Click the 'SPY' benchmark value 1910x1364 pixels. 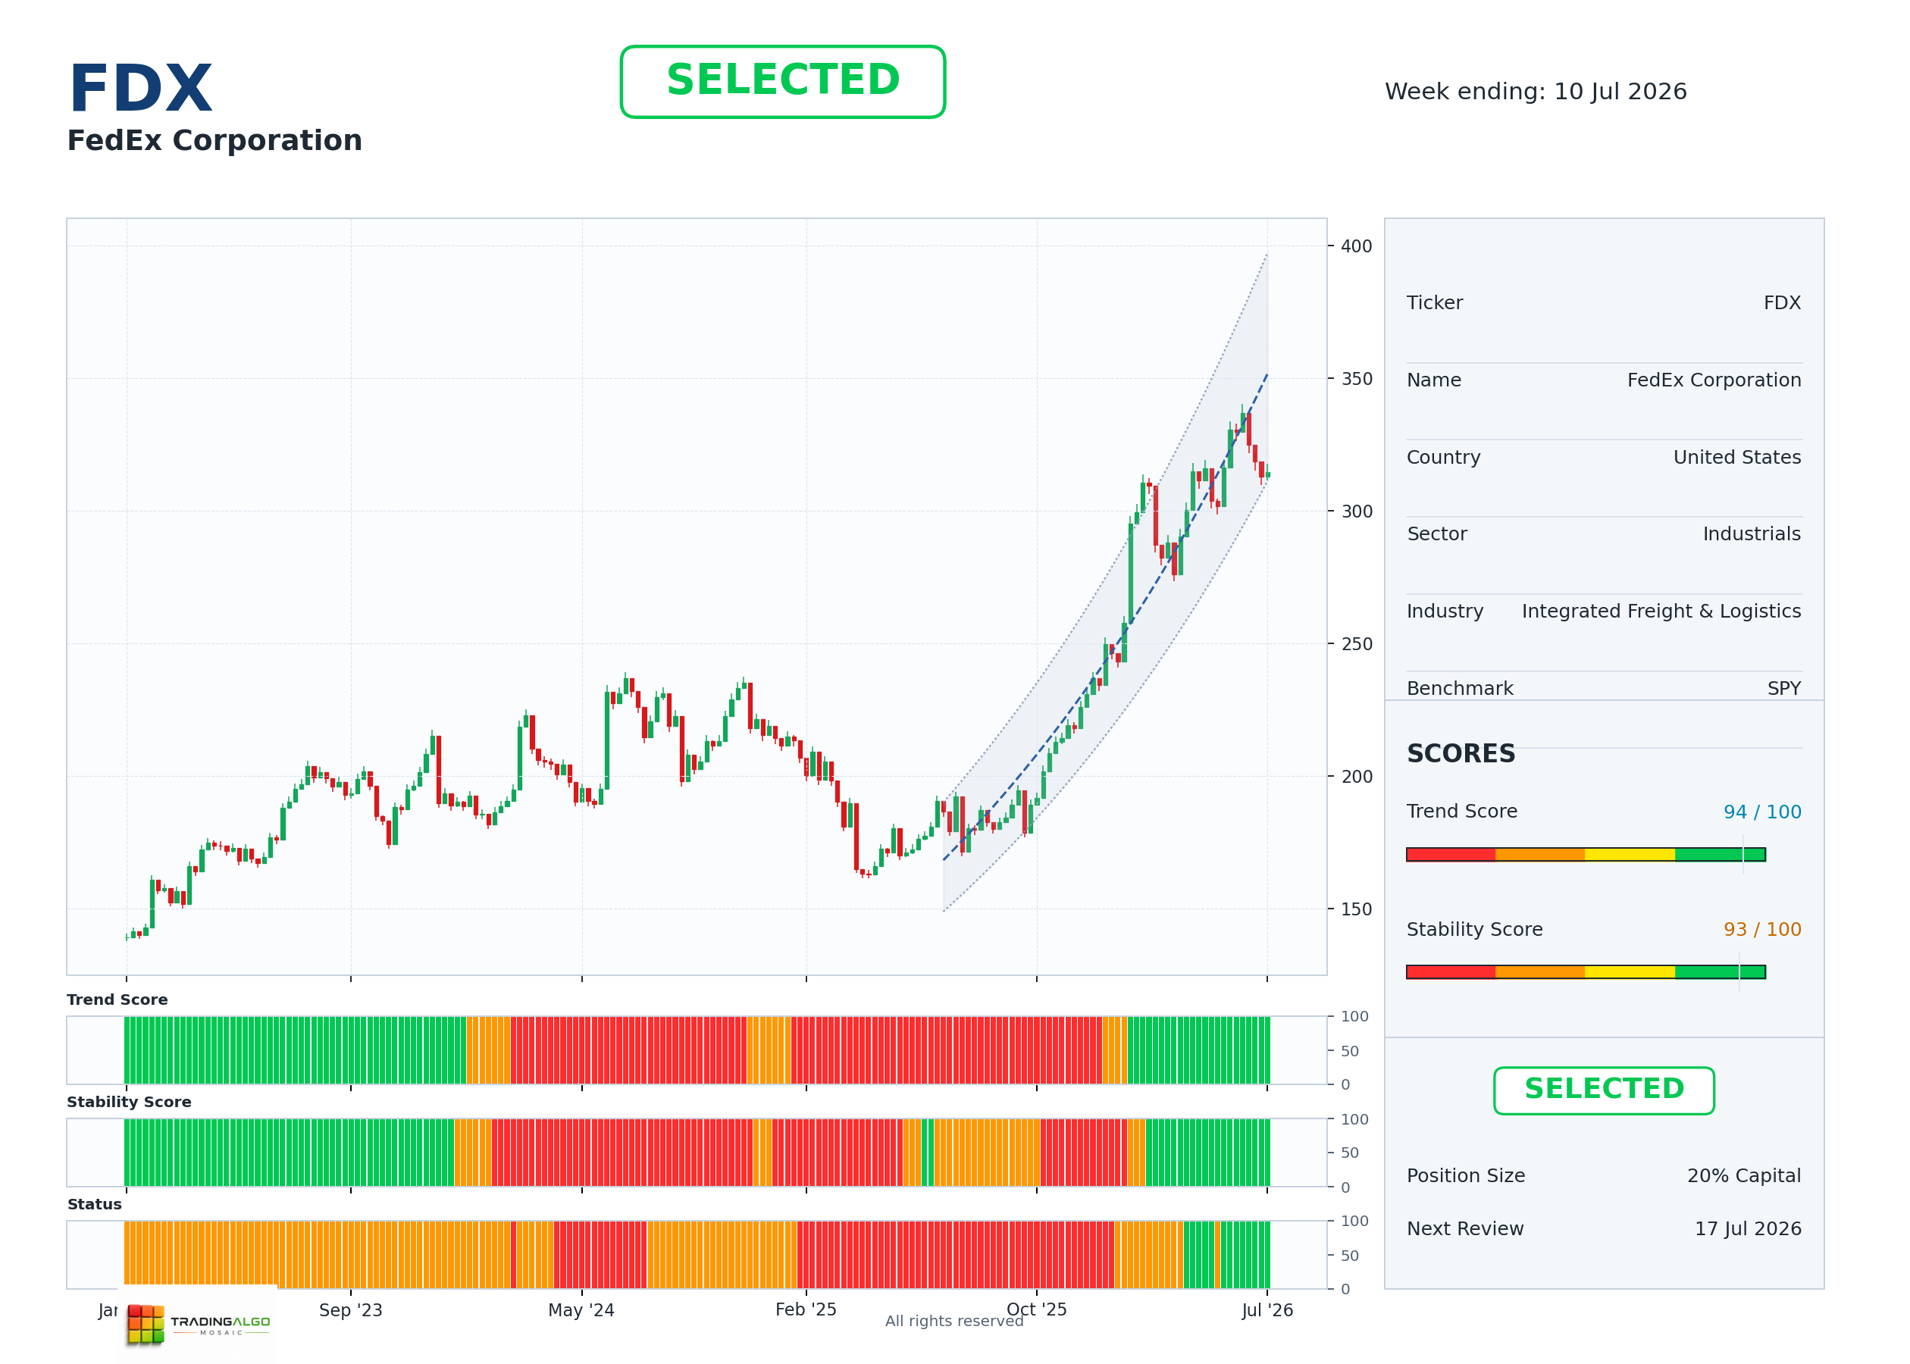[x=1784, y=689]
